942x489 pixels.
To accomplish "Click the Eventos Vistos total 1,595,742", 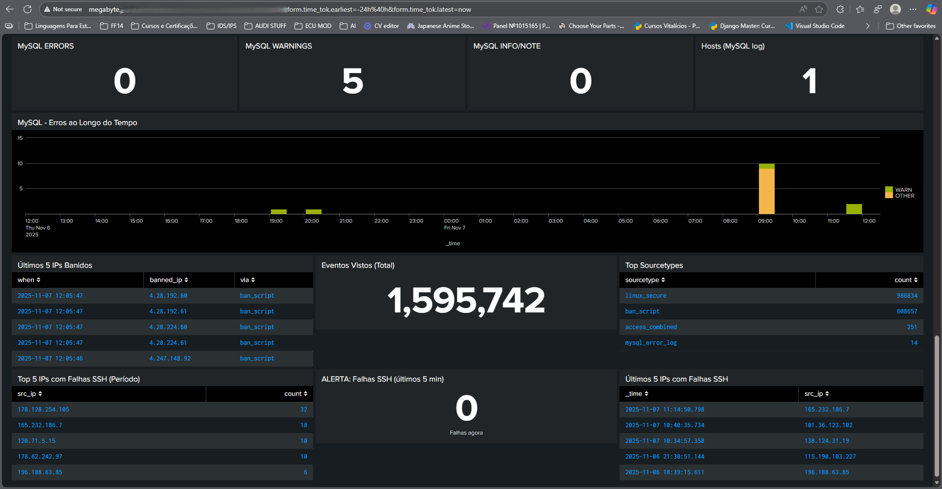I will pyautogui.click(x=466, y=301).
